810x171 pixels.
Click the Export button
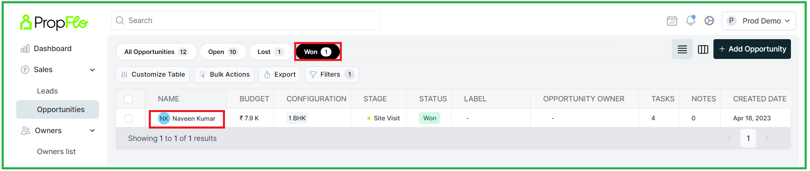pyautogui.click(x=280, y=75)
